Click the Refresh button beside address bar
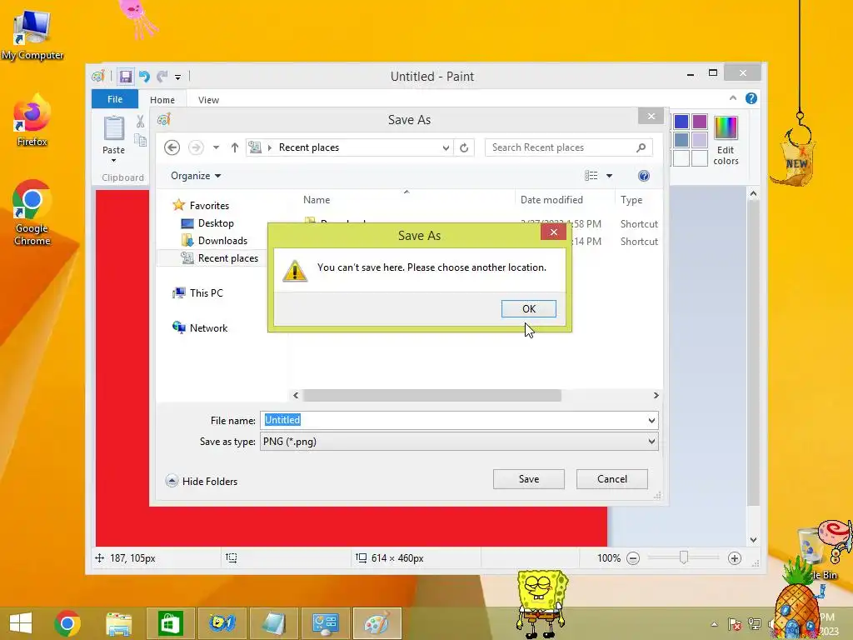The width and height of the screenshot is (853, 640). pyautogui.click(x=464, y=147)
